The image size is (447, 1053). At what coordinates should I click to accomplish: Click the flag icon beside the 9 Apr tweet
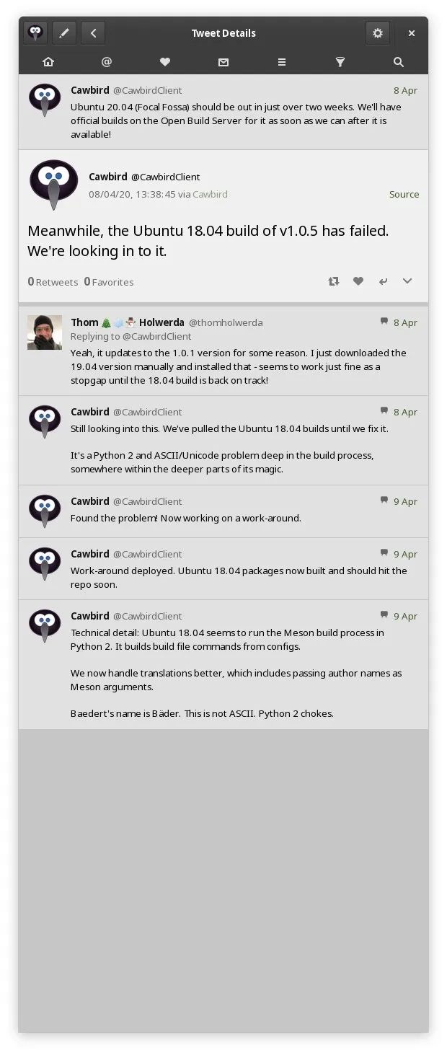tap(384, 501)
